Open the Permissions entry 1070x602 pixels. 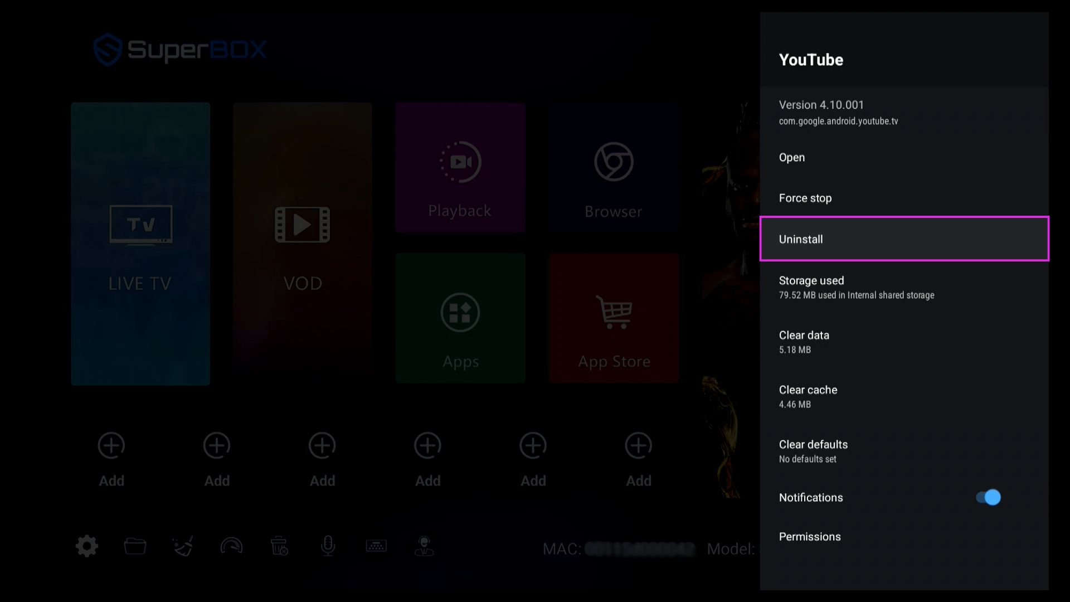[904, 537]
